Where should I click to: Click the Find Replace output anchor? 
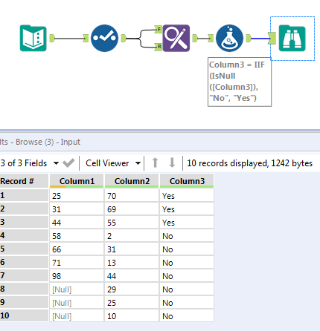[195, 39]
